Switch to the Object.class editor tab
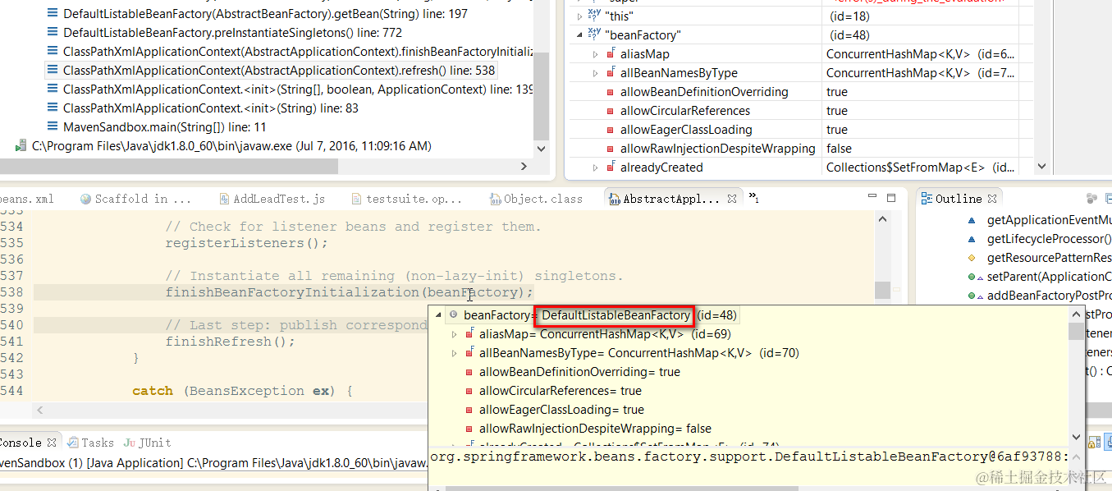Viewport: 1112px width, 491px height. pyautogui.click(x=535, y=199)
